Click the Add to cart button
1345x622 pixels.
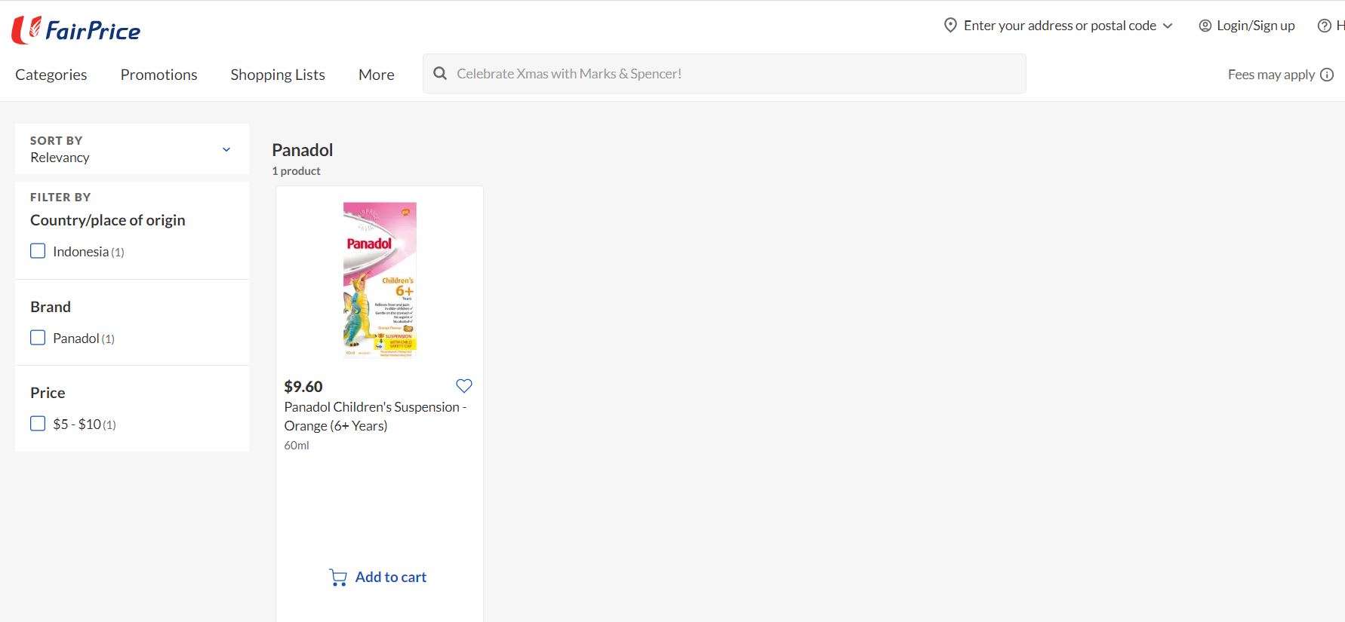click(x=379, y=578)
